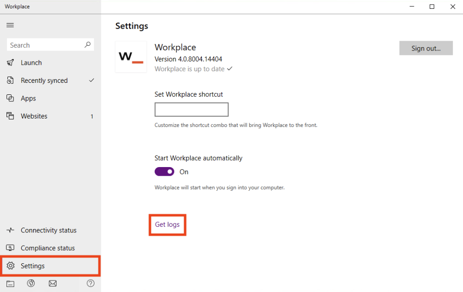Click the globe icon in bottom bar
Image resolution: width=463 pixels, height=292 pixels.
click(x=31, y=283)
